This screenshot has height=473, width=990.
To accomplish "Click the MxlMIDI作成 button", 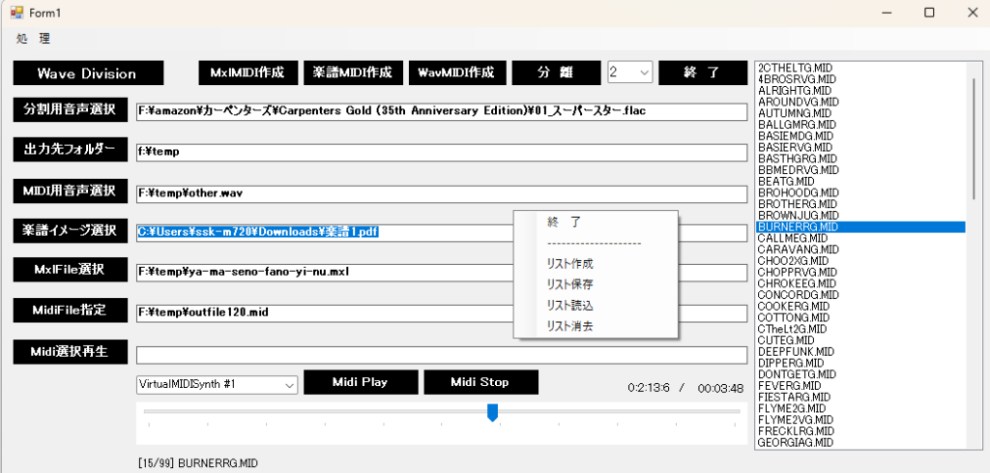I will (x=247, y=73).
